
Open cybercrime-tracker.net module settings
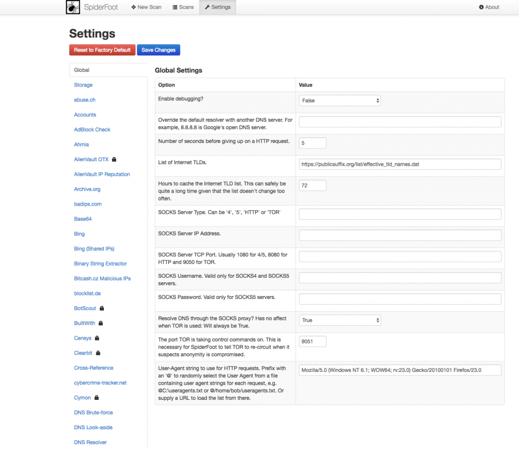pyautogui.click(x=100, y=383)
